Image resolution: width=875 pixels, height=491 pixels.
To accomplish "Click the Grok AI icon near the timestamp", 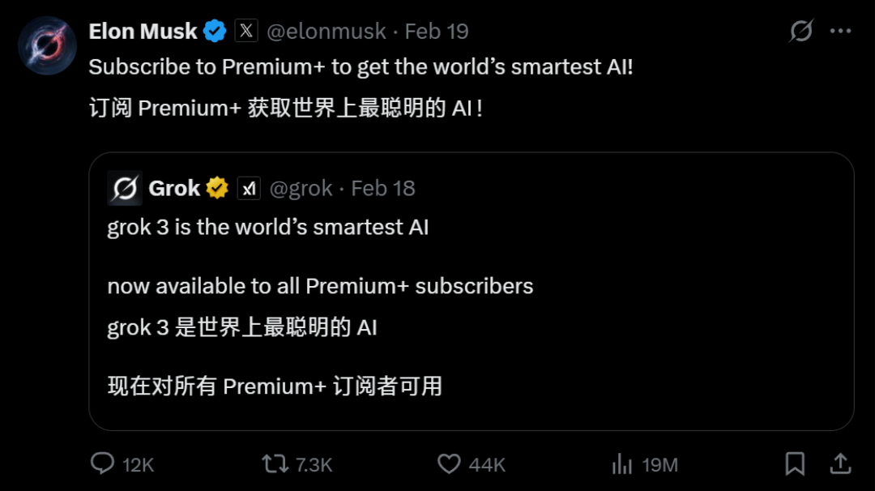I will [800, 31].
